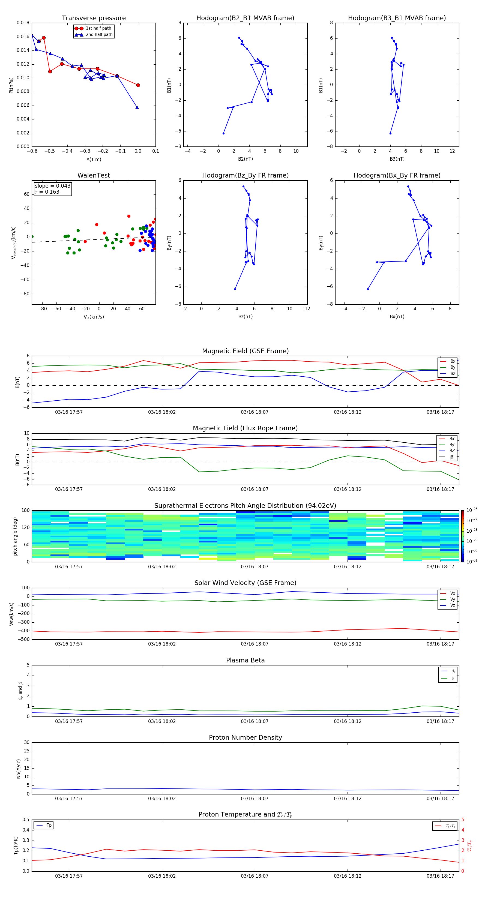Click the 'Plasma Beta' plot title

tap(245, 661)
